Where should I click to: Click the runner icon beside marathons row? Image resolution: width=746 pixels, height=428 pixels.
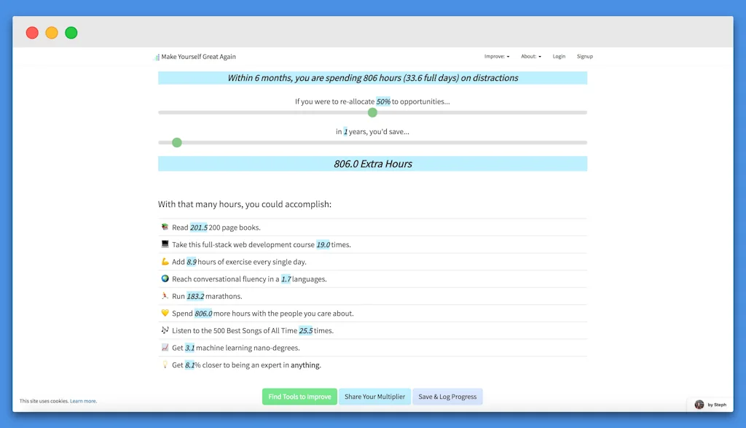tap(165, 296)
